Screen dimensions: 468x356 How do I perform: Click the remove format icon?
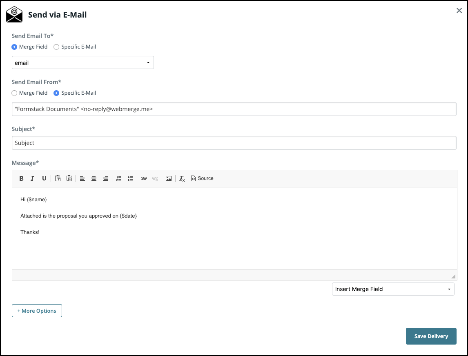click(182, 178)
